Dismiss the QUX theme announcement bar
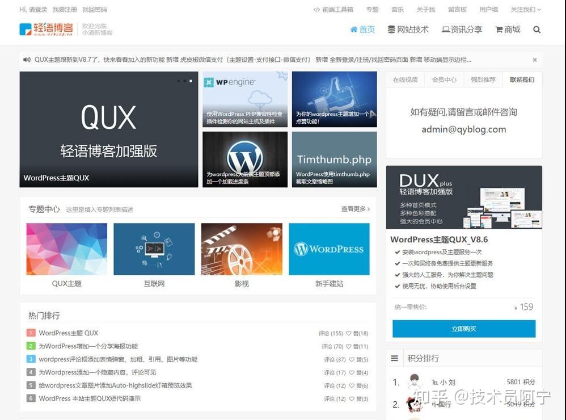Screen dimensions: 566x420 (x=535, y=59)
